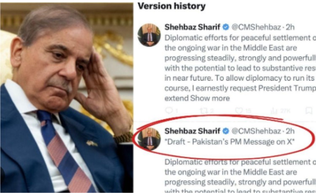Viewport: 316px width, 193px height.
Task: Bookmark the first tweet
Action: coord(309,111)
